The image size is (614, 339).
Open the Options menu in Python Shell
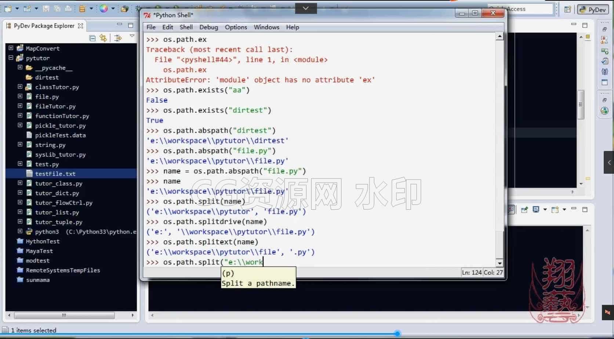pos(236,27)
